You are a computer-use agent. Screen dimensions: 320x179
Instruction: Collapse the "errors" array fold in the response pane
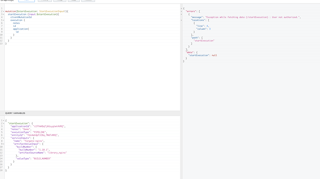point(181,12)
